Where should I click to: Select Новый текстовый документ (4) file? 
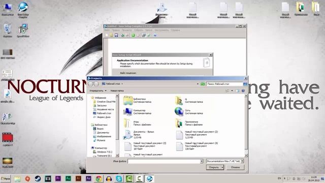[x=197, y=146]
